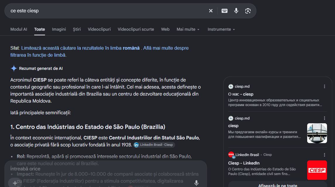Click the AI sparkle icon beside Rezumat generat de AI
Image resolution: width=335 pixels, height=187 pixels.
tap(14, 68)
